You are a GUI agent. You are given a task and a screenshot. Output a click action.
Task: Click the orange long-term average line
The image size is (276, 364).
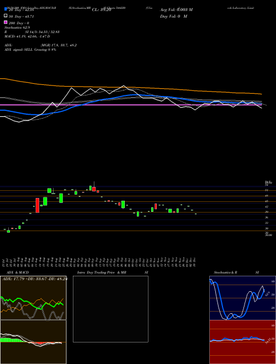(131, 88)
